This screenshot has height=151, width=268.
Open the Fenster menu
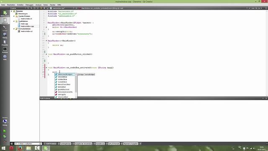coord(52,5)
